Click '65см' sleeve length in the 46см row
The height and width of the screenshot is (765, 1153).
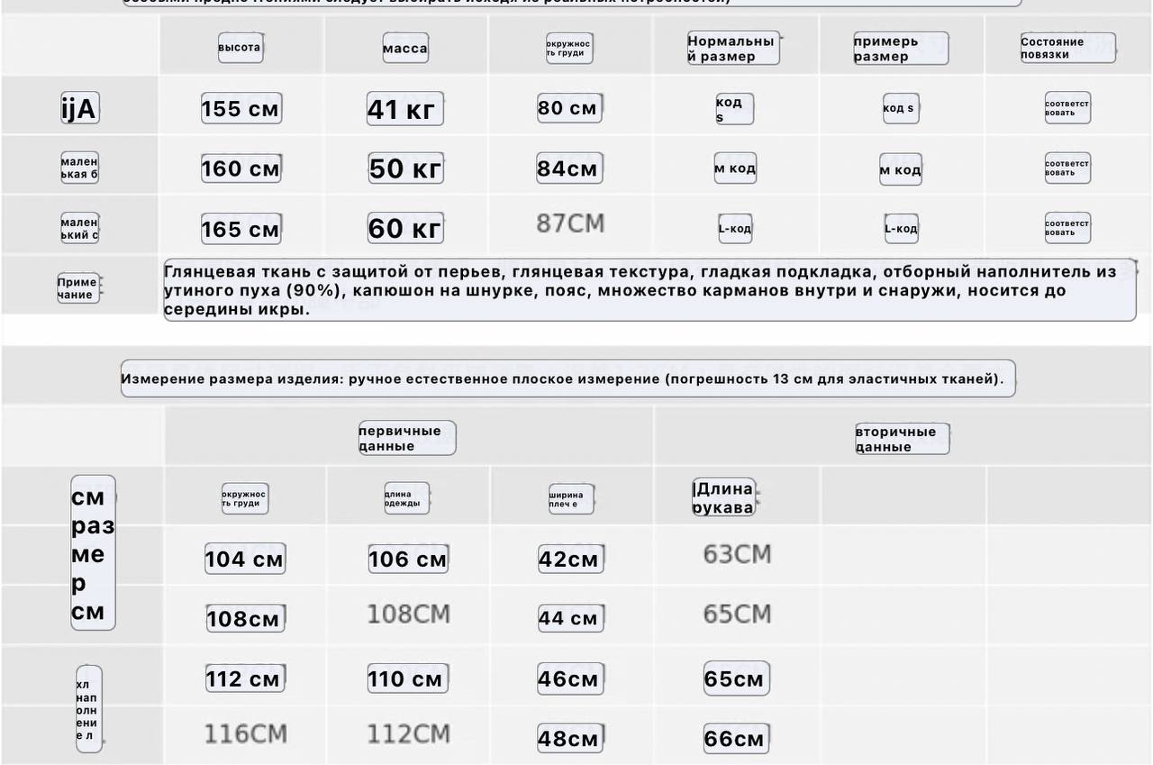[737, 678]
